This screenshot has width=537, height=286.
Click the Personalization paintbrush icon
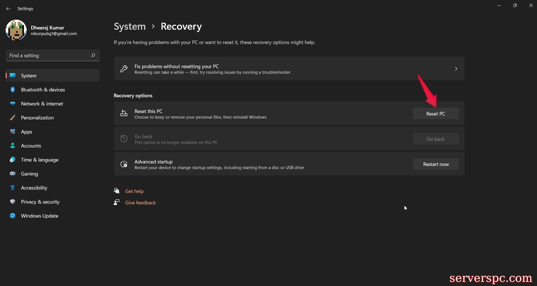(x=13, y=118)
